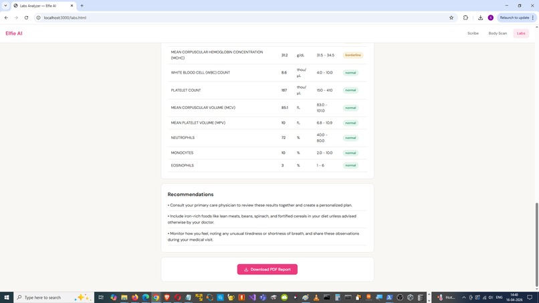Open OBS Studio from the taskbar
This screenshot has height=303, width=539.
coord(400,297)
